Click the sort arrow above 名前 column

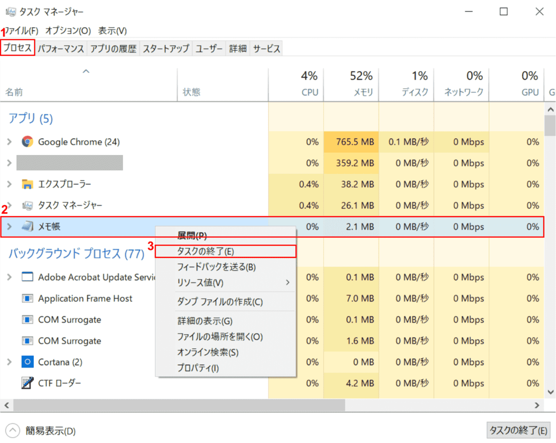click(x=86, y=71)
